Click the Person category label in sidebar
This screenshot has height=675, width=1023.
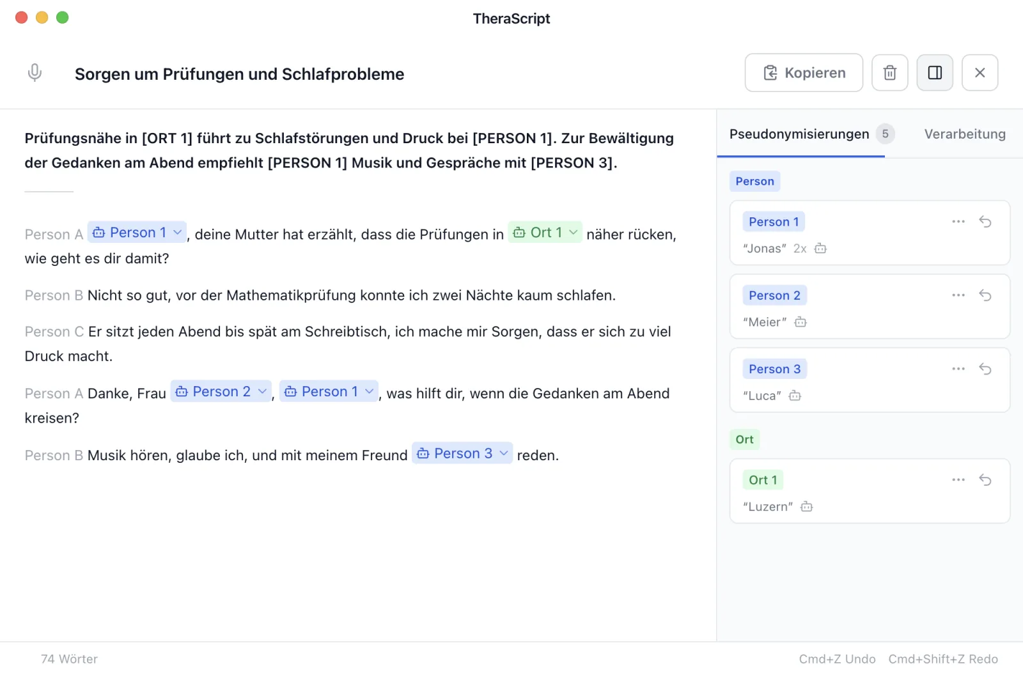coord(754,182)
